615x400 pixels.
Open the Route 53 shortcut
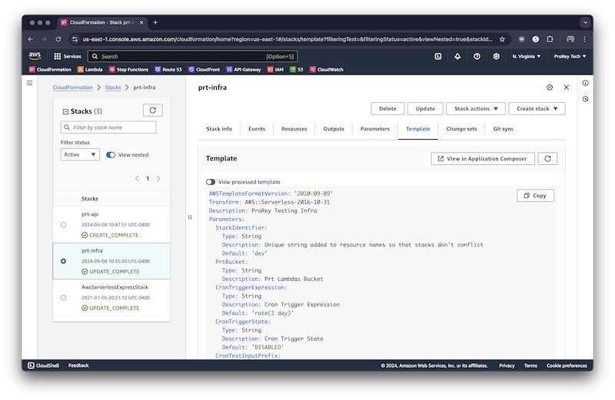tap(168, 69)
